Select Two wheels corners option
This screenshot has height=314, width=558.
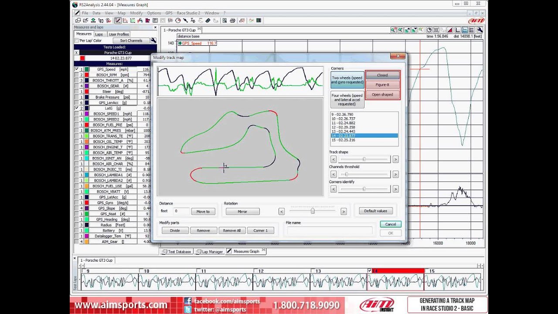coord(347,80)
